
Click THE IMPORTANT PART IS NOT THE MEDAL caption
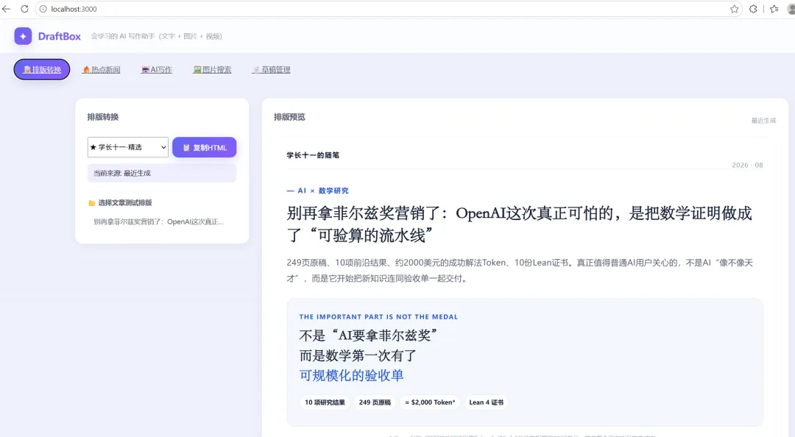(x=378, y=317)
